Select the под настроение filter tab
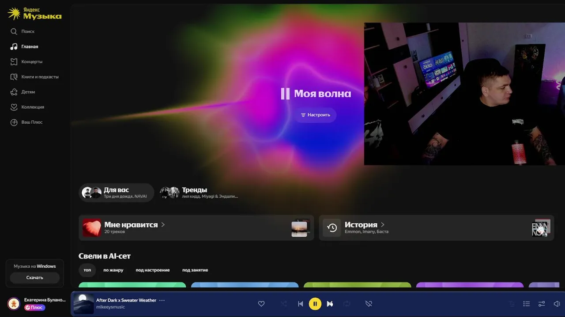 [153, 270]
